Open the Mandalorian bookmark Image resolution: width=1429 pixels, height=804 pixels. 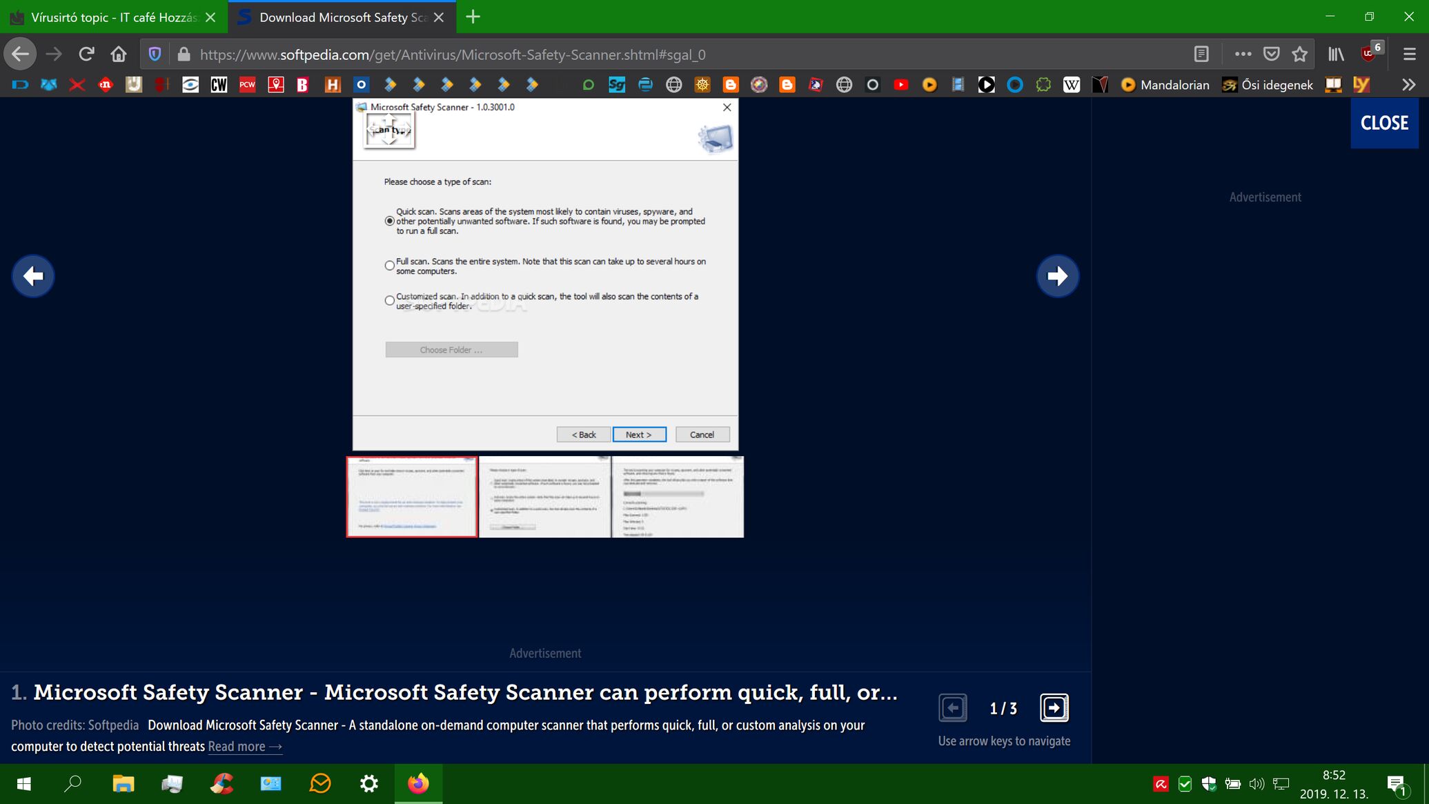point(1165,85)
